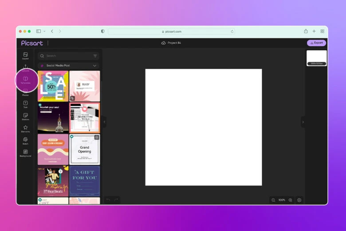The width and height of the screenshot is (346, 231).
Task: Select the Templates sidebar icon
Action: pos(25,80)
